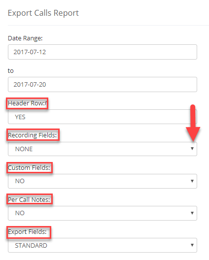
Task: Click the Recording Fields dropdown arrow
Action: tap(192, 149)
